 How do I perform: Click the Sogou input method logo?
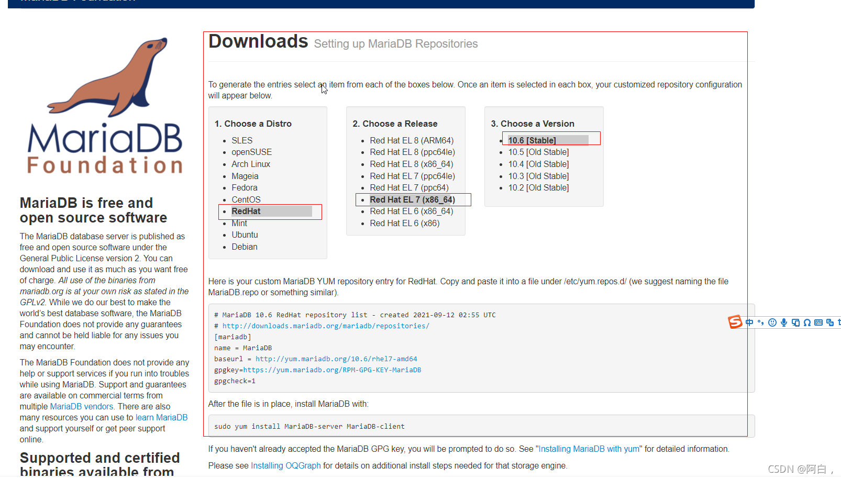735,322
